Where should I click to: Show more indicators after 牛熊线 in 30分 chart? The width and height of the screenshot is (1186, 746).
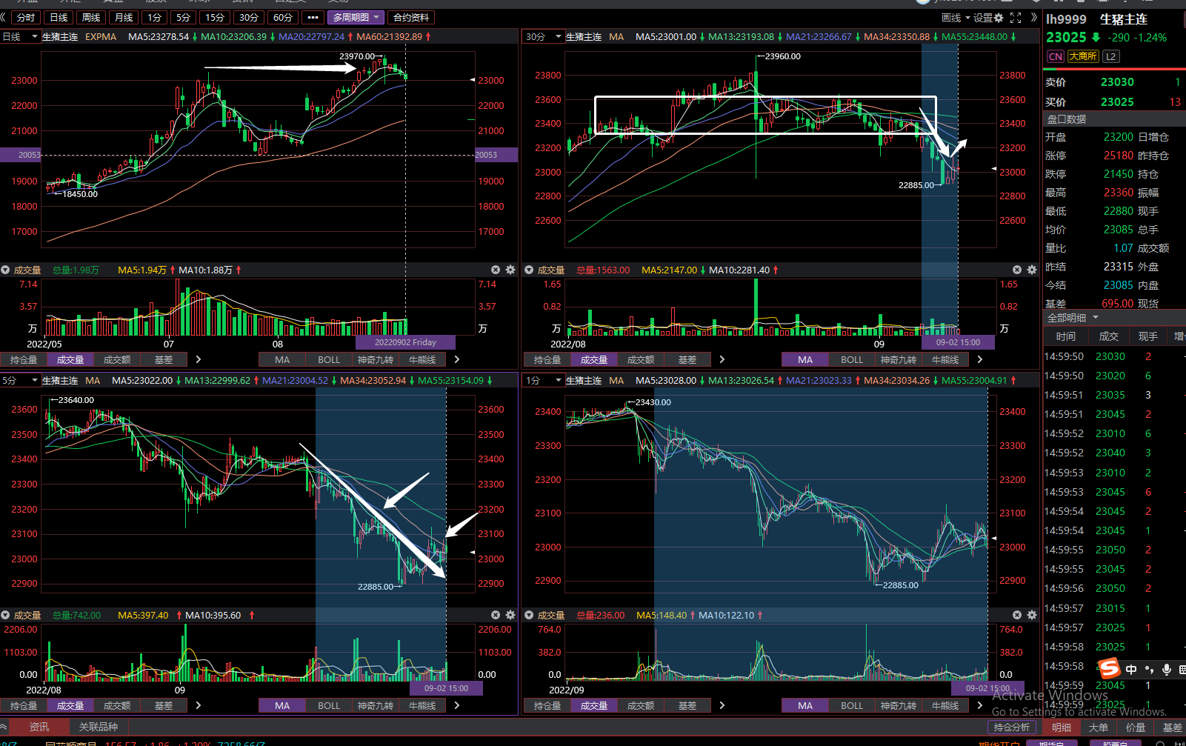[x=980, y=360]
